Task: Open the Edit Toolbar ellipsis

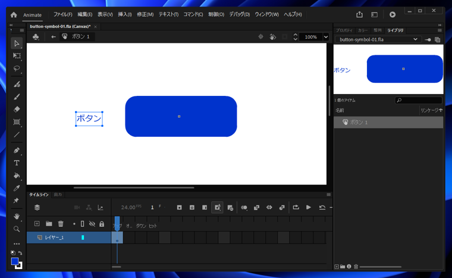Action: click(x=17, y=244)
